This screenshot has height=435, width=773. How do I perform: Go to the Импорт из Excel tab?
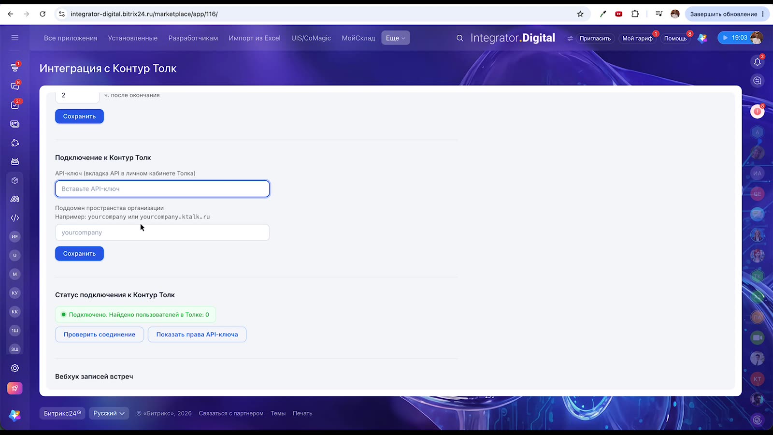point(255,38)
